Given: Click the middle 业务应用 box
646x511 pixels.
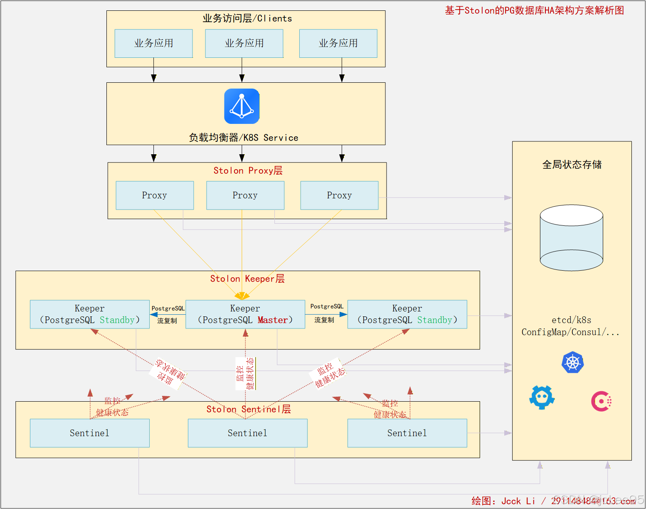Looking at the screenshot, I should coord(244,43).
